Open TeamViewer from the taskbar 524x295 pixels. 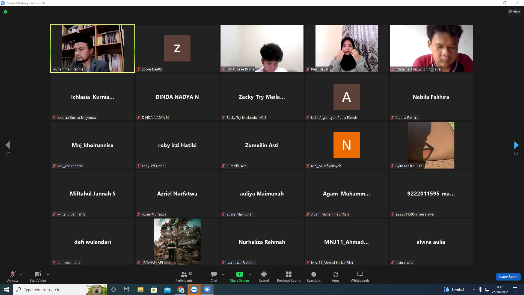194,290
